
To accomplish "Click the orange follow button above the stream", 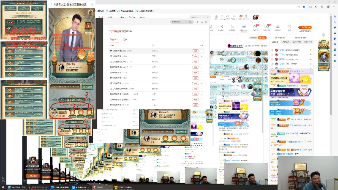I will click(262, 38).
